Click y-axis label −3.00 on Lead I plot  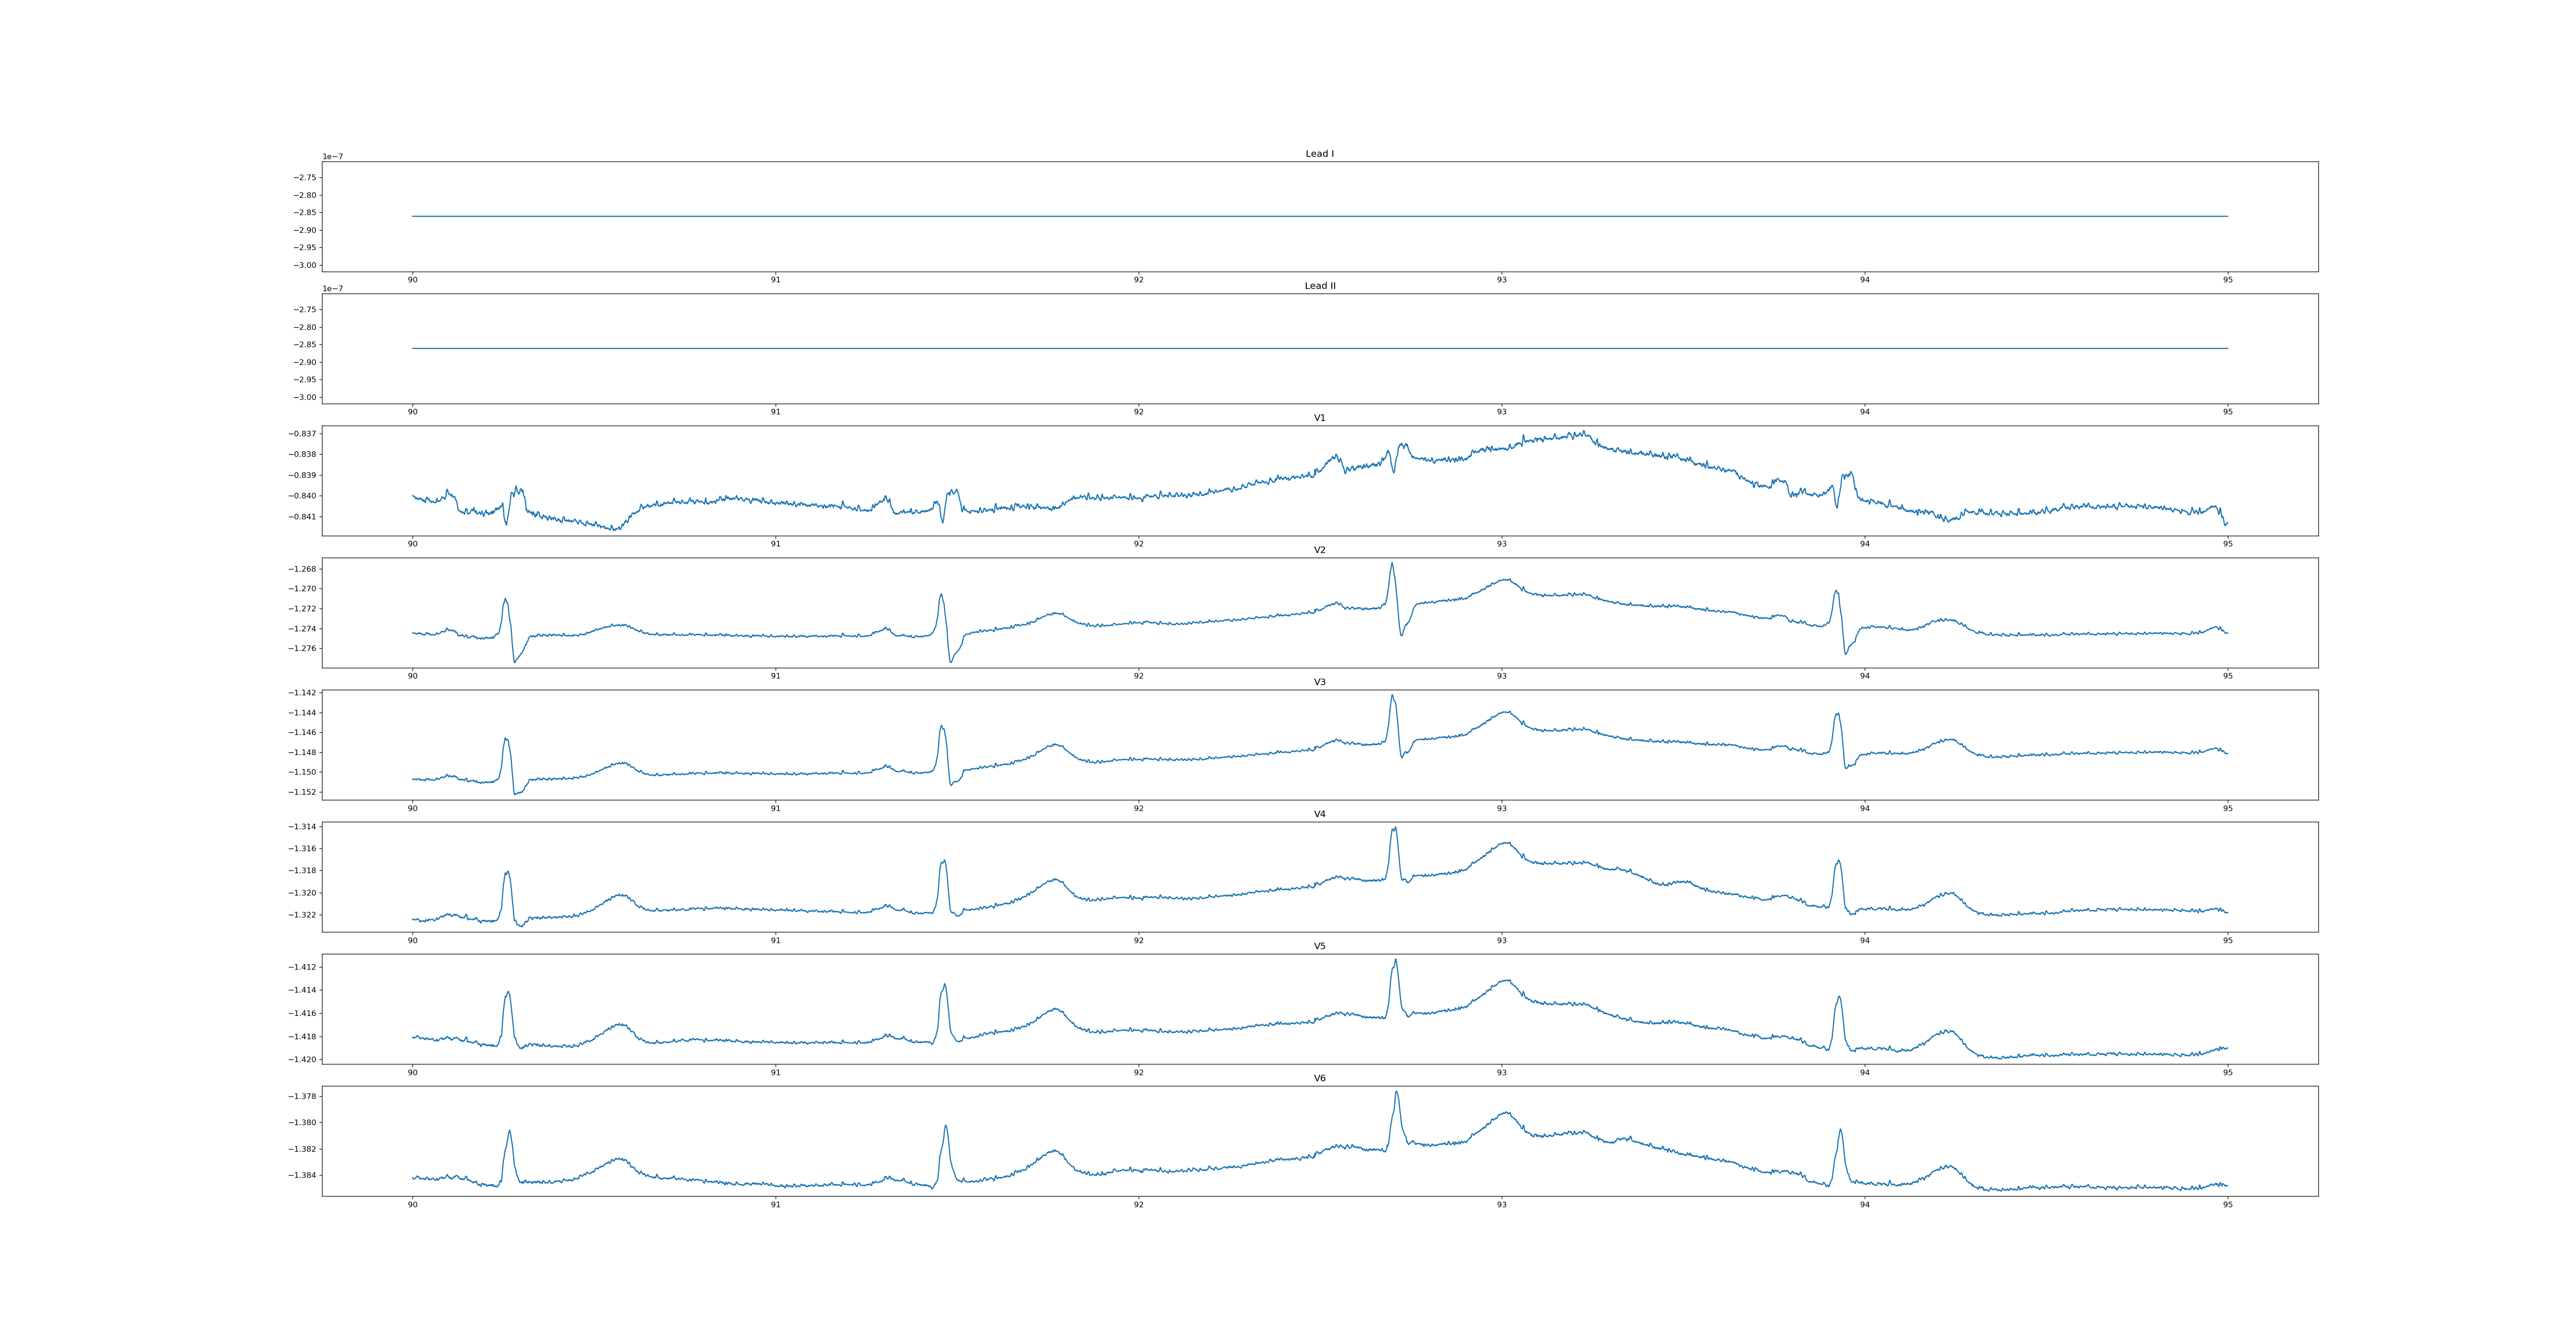click(x=305, y=265)
